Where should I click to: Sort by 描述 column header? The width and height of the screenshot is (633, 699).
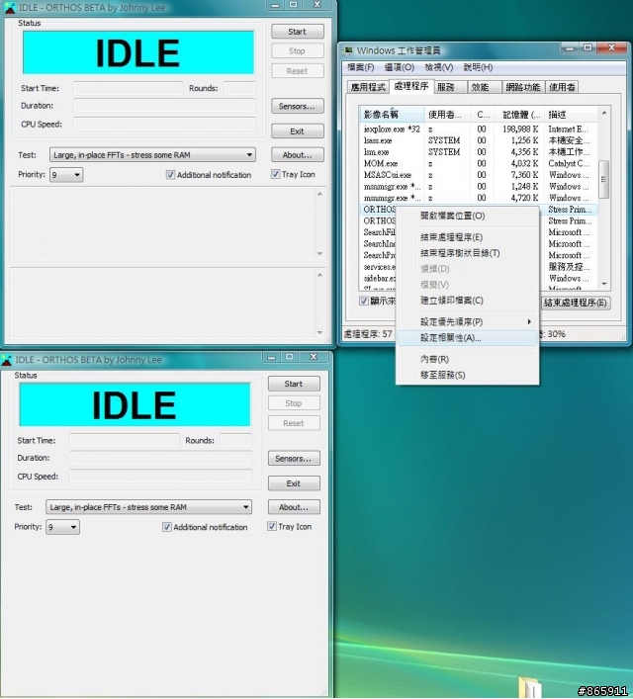(x=571, y=115)
